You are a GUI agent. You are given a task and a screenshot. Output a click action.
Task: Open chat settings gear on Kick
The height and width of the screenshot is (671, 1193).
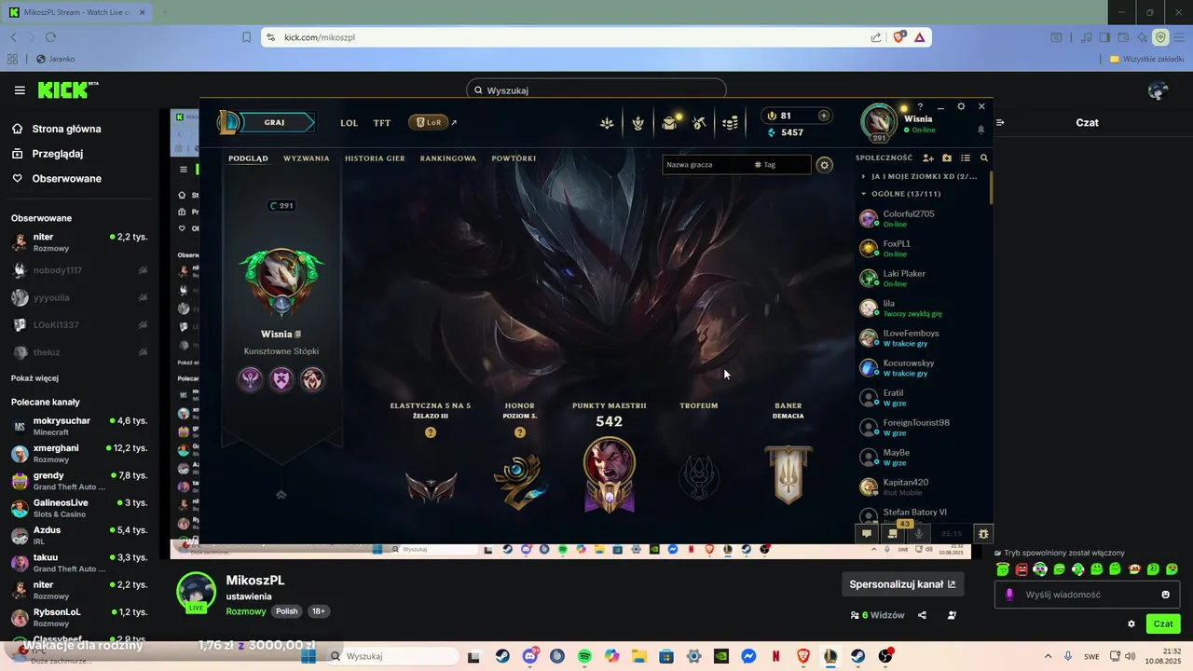pos(1131,624)
